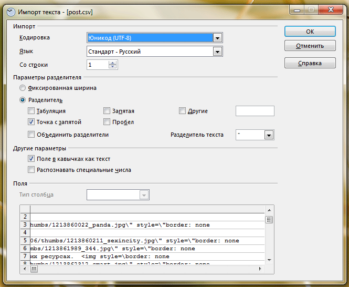
Task: Select Фиксированная ширина radio button
Action: [x=23, y=88]
